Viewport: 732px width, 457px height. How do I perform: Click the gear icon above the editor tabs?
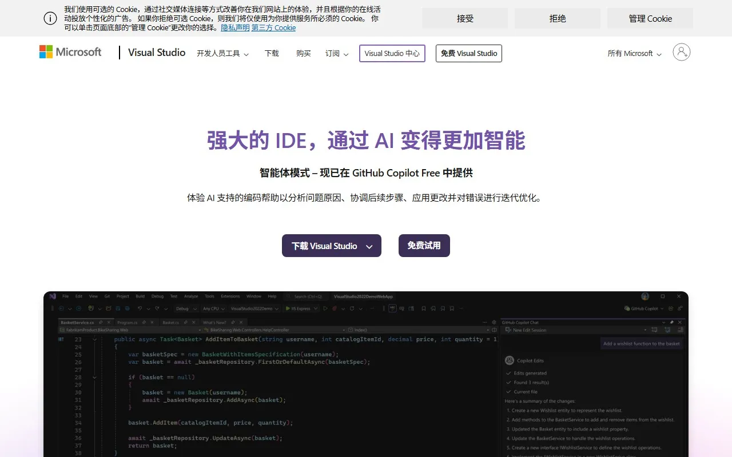click(x=493, y=322)
